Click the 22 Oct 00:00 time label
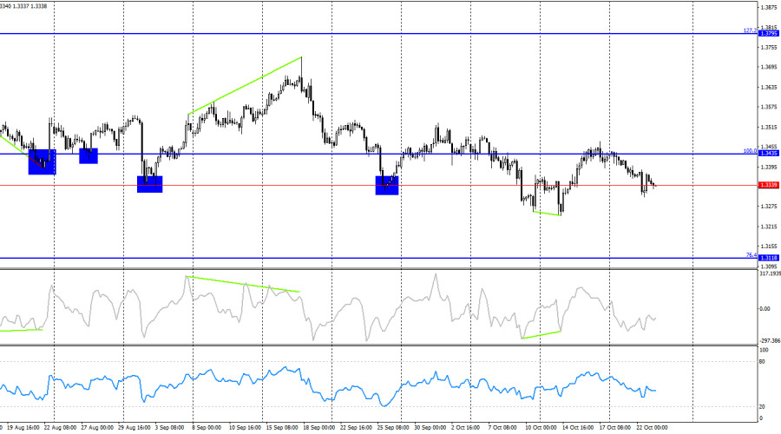781x434 pixels. click(x=652, y=428)
